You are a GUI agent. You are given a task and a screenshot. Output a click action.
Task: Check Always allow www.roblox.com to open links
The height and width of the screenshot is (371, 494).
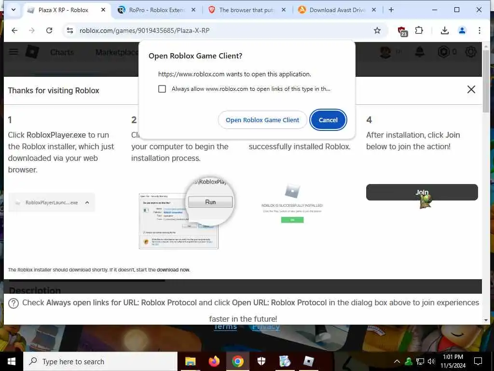click(x=162, y=89)
